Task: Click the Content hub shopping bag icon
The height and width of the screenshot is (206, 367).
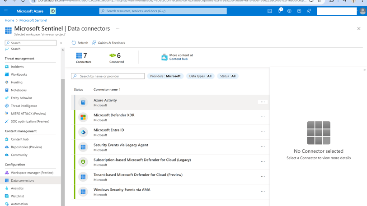Action: point(165,57)
